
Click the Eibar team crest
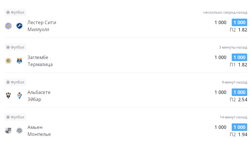tap(19, 96)
